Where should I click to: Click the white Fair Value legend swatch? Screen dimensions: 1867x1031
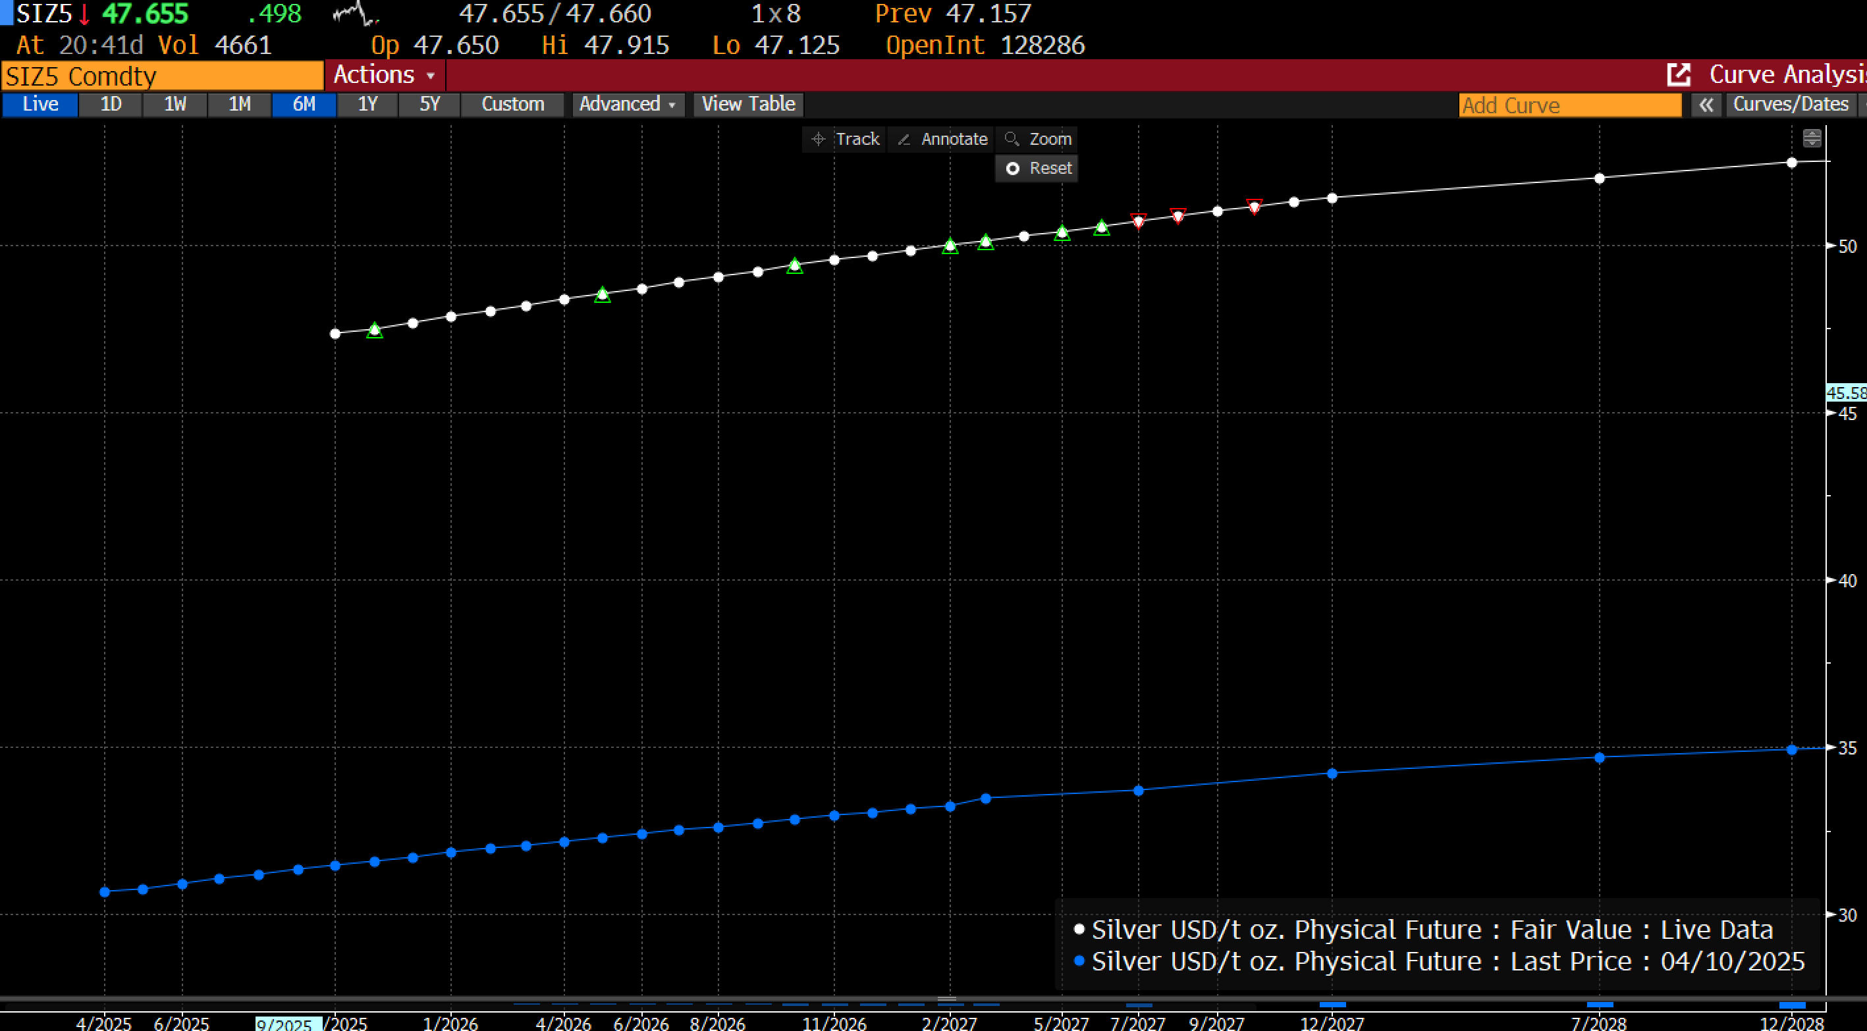coord(1079,929)
